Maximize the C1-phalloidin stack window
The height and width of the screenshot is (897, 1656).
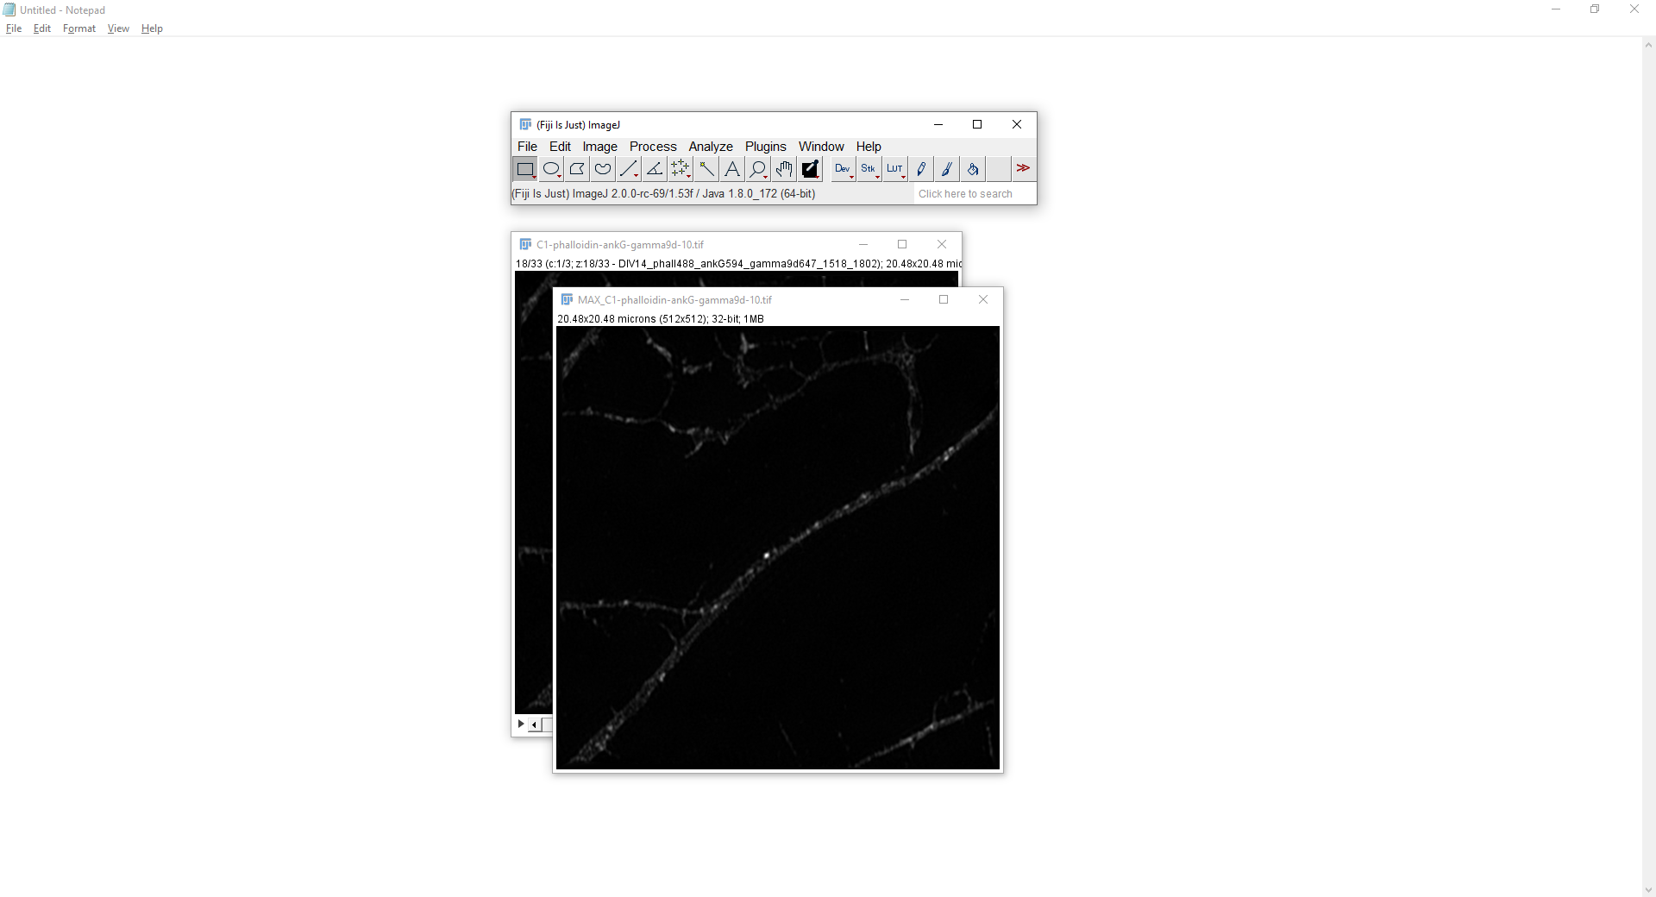pos(902,245)
